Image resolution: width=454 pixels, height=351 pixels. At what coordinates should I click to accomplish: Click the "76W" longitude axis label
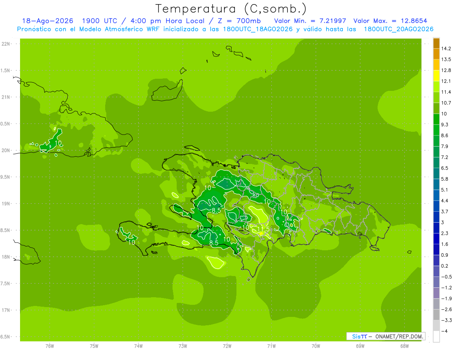tap(50, 346)
